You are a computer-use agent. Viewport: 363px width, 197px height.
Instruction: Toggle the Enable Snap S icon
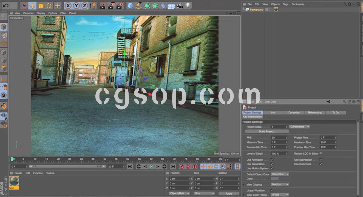coord(4,95)
